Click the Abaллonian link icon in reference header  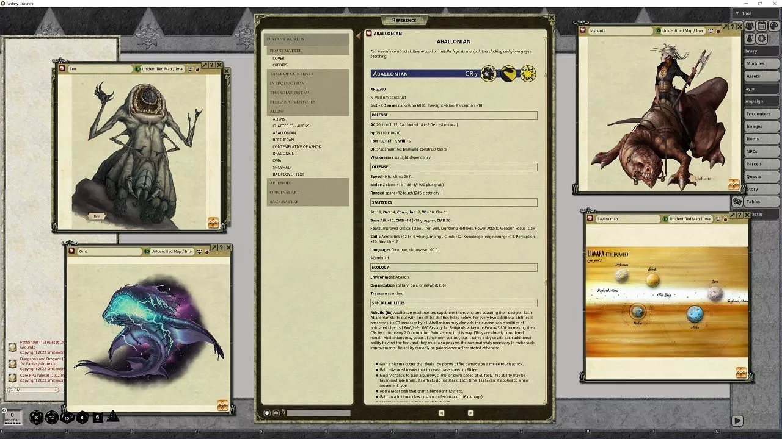(x=369, y=34)
